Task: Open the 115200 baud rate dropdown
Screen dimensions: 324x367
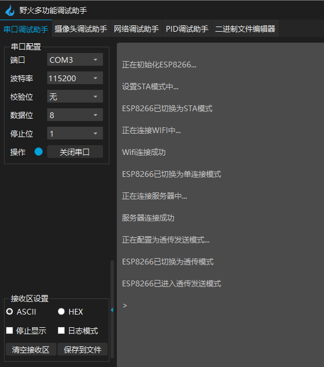Action: (x=75, y=78)
